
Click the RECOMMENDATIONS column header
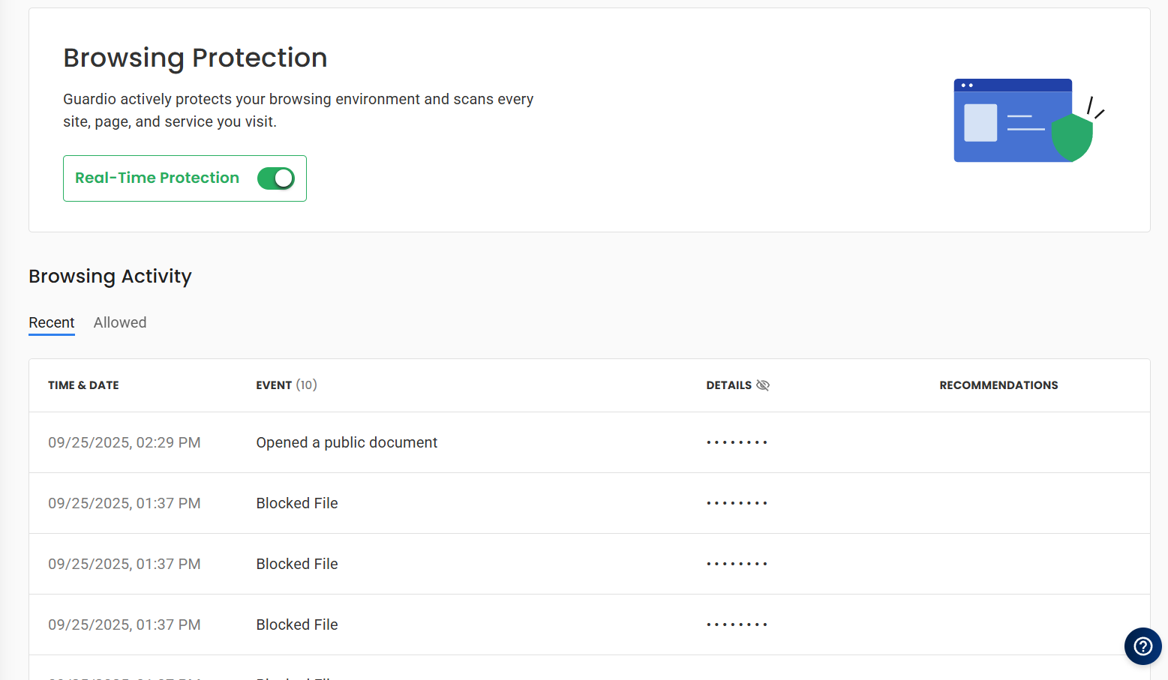998,385
